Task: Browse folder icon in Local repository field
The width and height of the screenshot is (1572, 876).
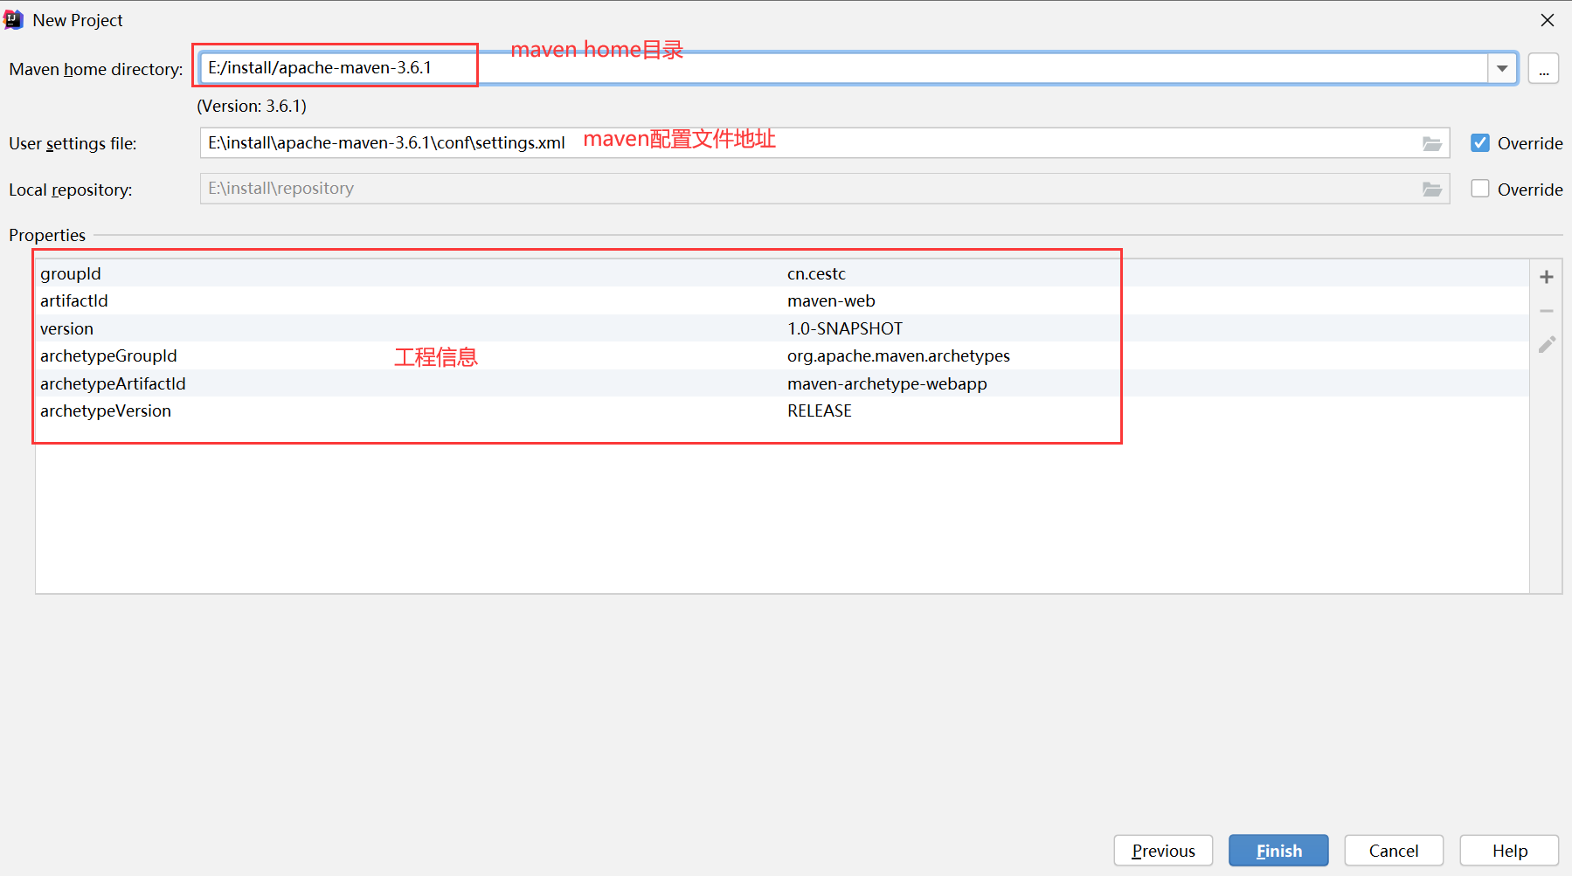Action: tap(1431, 190)
